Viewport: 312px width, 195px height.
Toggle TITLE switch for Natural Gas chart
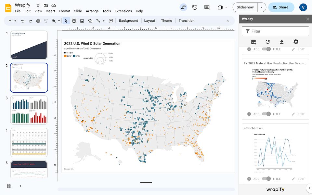(x=266, y=114)
